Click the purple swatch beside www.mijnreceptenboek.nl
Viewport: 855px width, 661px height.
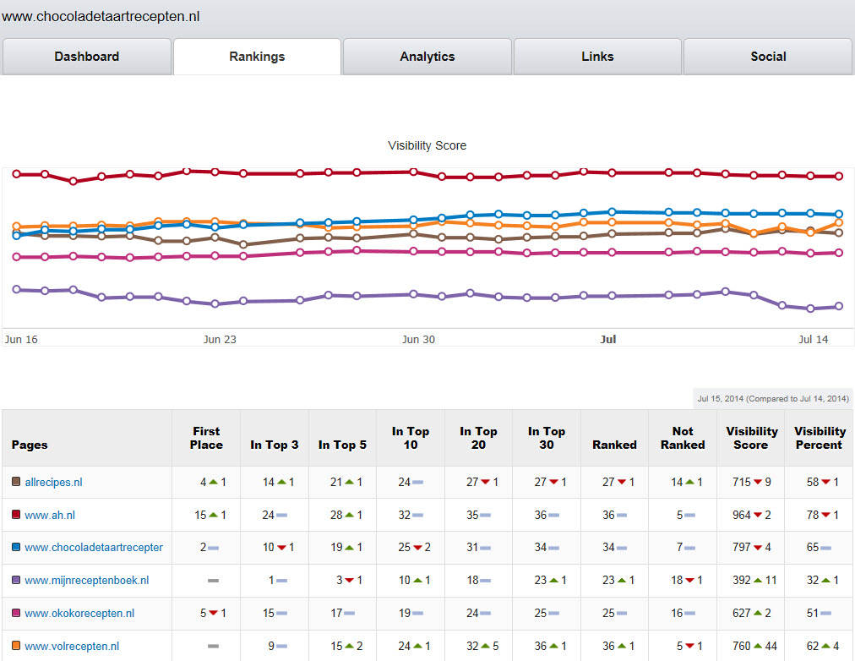click(16, 580)
